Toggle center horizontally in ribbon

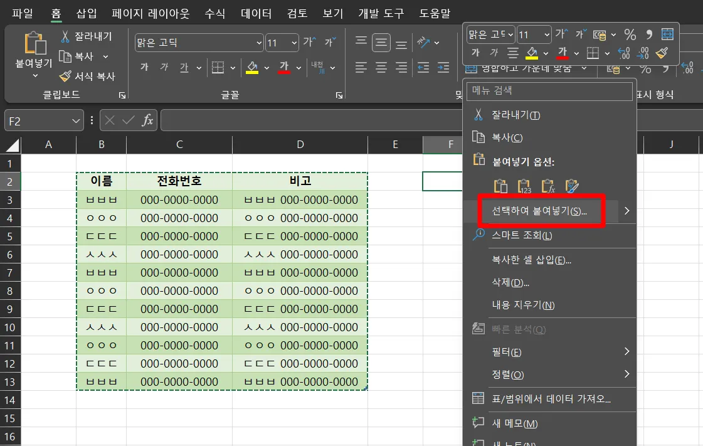point(381,68)
